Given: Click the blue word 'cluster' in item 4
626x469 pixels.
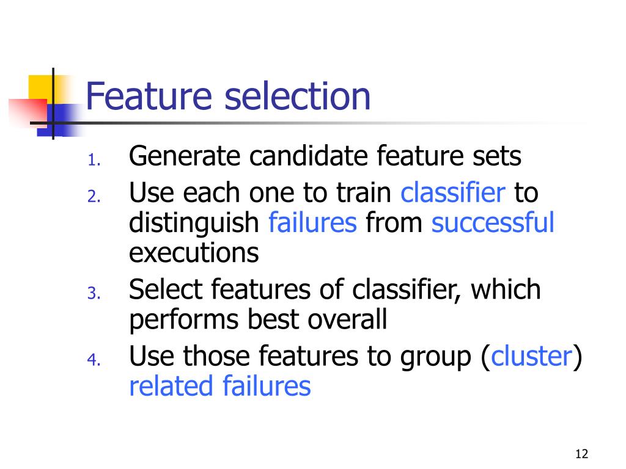Looking at the screenshot, I should click(531, 356).
